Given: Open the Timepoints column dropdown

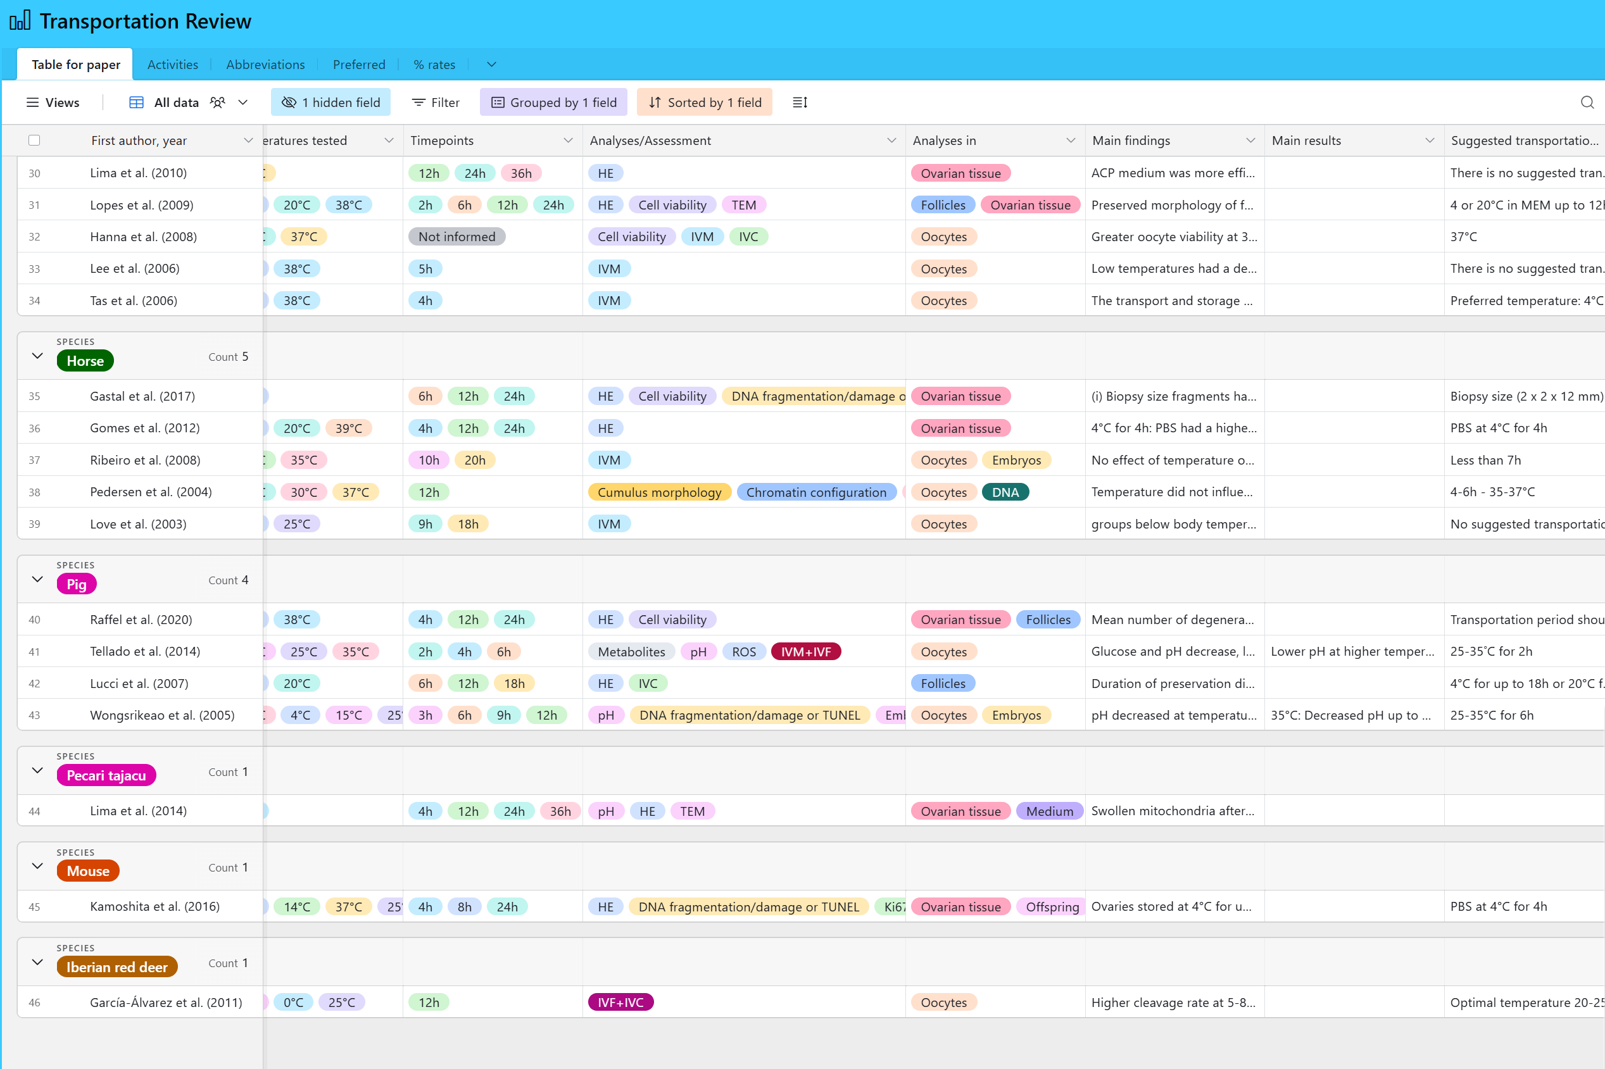Looking at the screenshot, I should (x=567, y=141).
